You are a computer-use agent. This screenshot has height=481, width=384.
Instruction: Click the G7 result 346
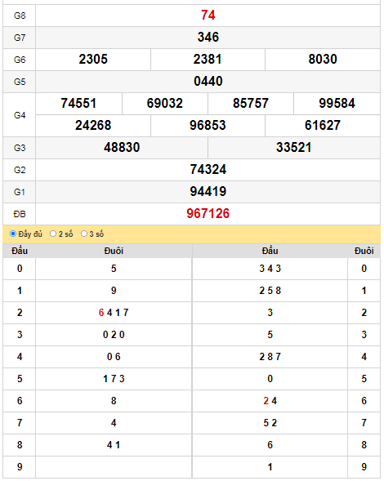click(208, 37)
